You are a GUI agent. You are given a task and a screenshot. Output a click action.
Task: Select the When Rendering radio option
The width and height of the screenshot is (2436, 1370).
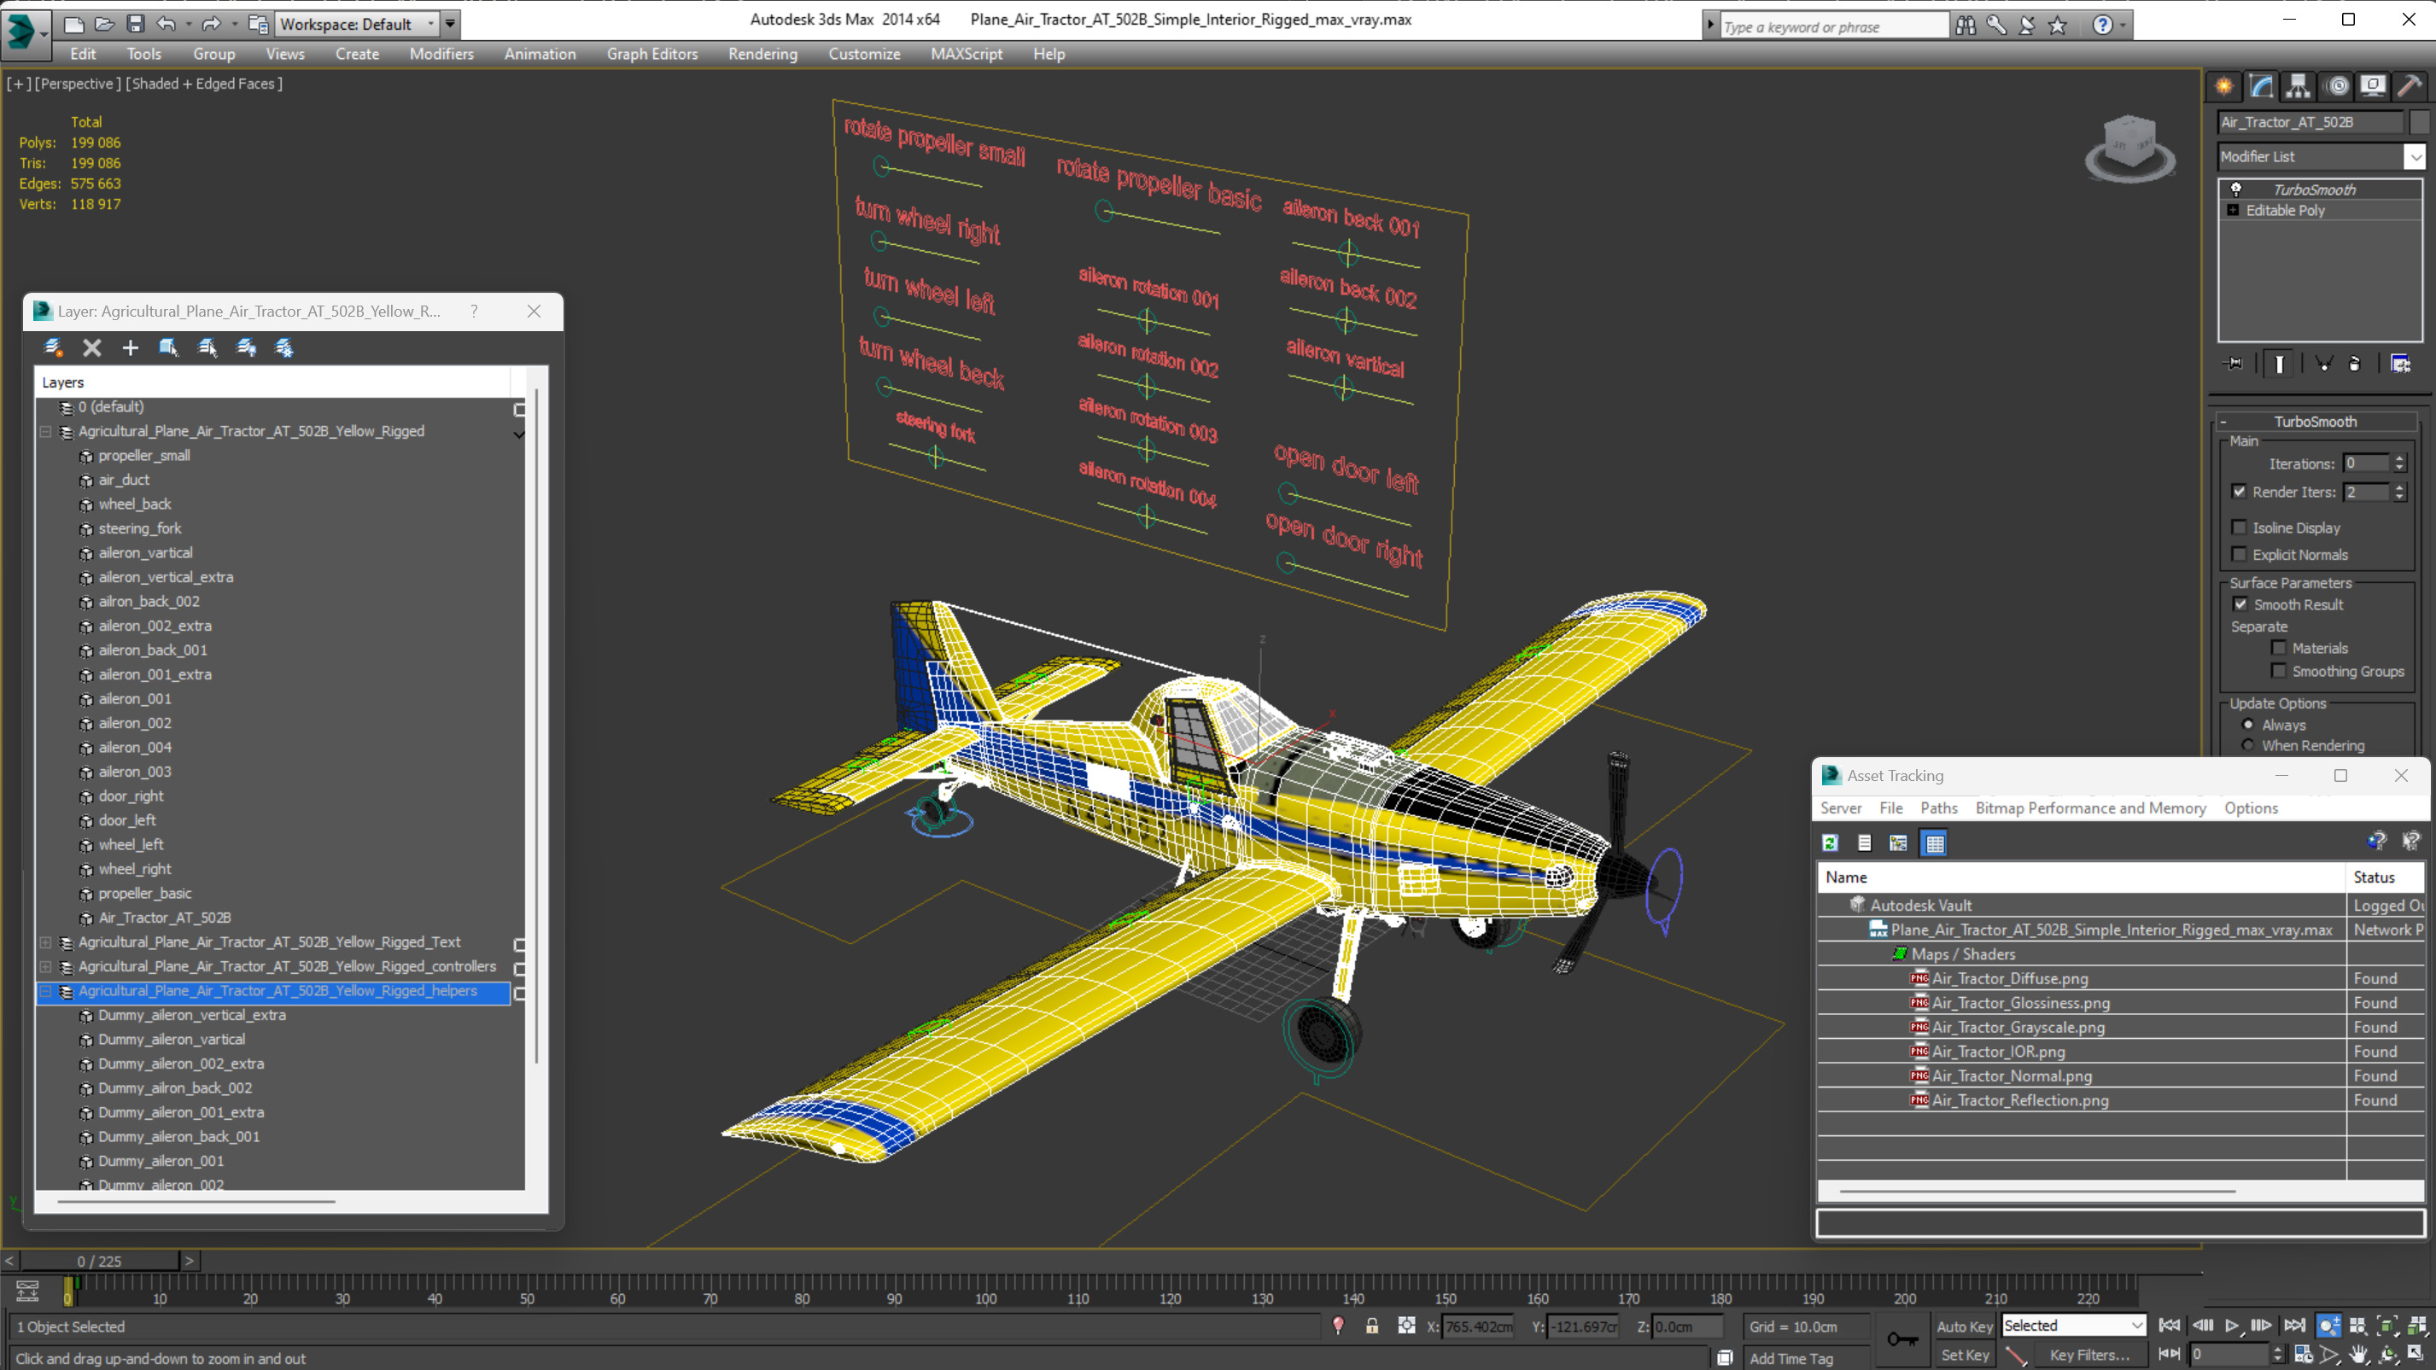(x=2248, y=745)
